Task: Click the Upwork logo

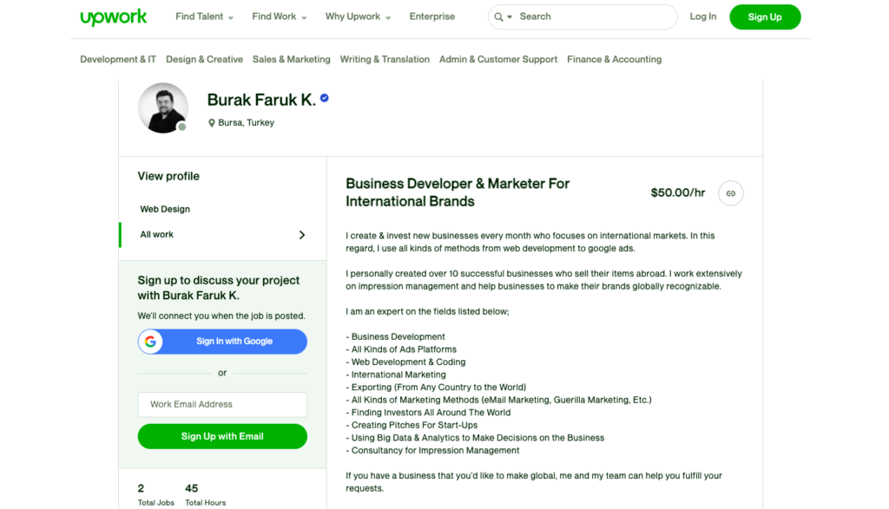Action: (x=114, y=17)
